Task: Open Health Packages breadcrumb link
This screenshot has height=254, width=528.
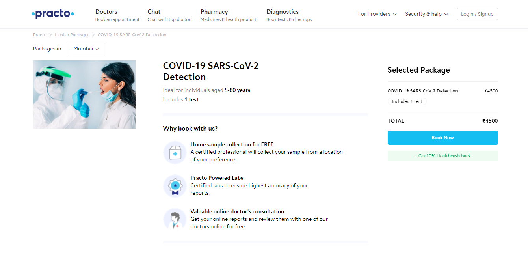Action: [72, 35]
